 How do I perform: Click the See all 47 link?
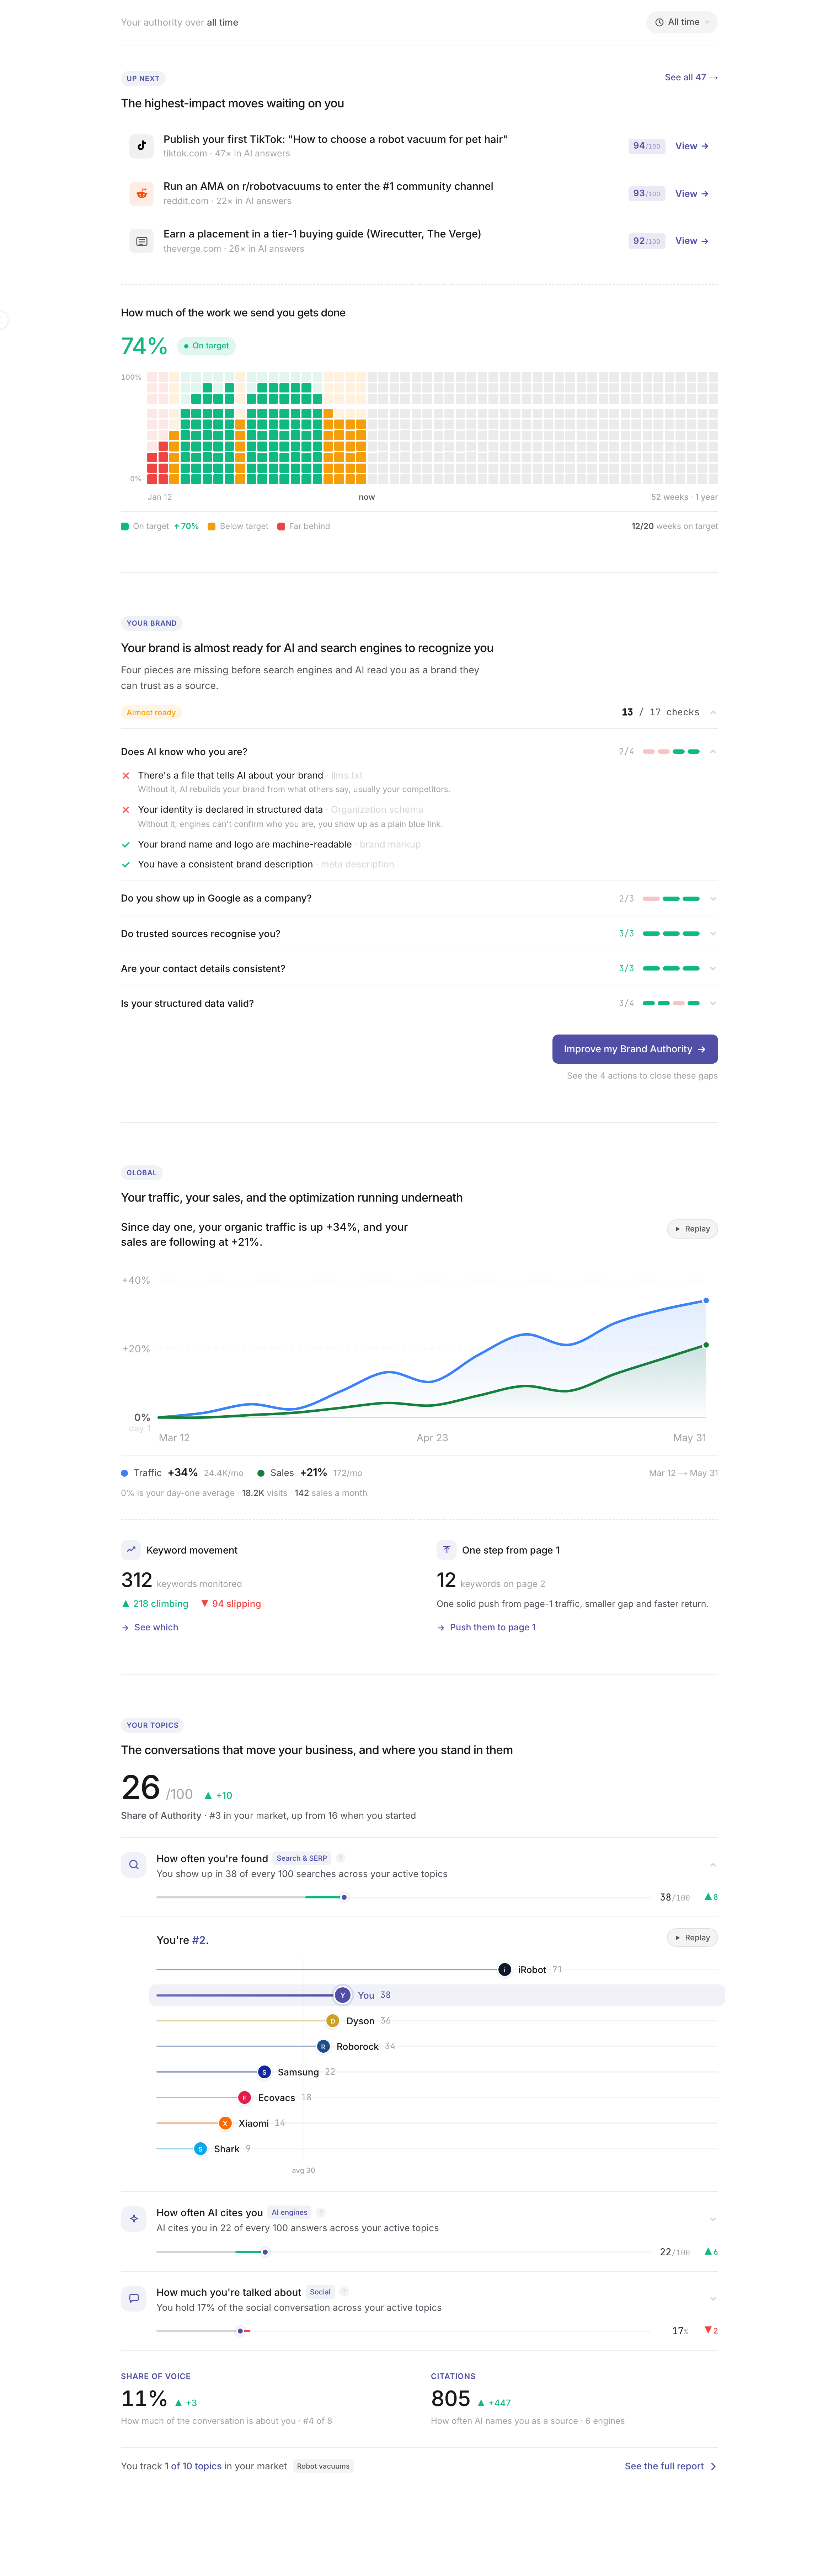(x=691, y=77)
